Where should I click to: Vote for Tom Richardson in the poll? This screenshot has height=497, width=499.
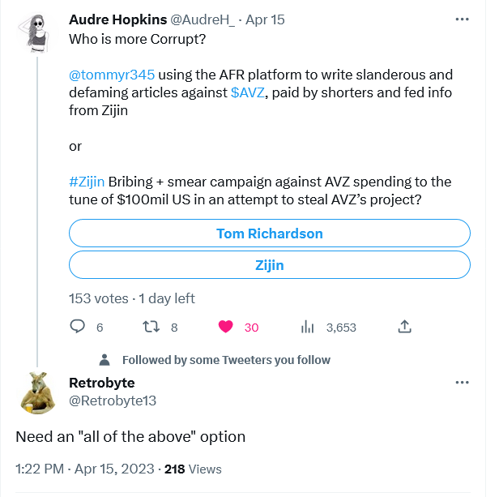[270, 234]
